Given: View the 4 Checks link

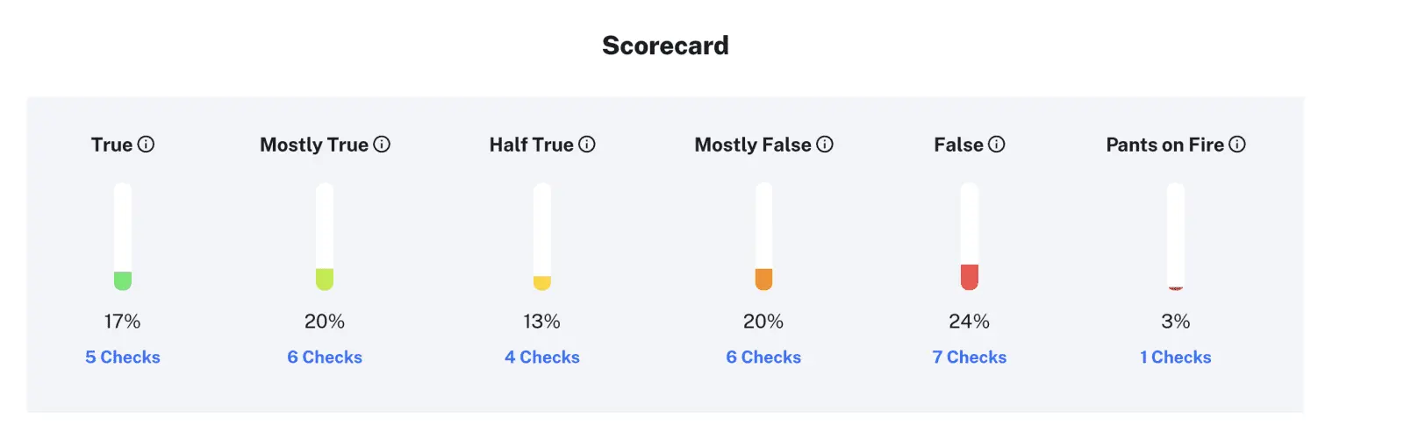Looking at the screenshot, I should pyautogui.click(x=542, y=358).
